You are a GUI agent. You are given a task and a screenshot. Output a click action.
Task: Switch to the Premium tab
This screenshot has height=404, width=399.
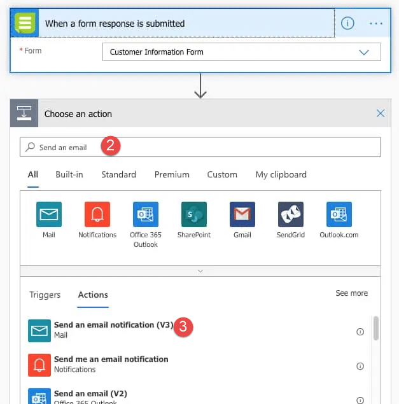172,175
